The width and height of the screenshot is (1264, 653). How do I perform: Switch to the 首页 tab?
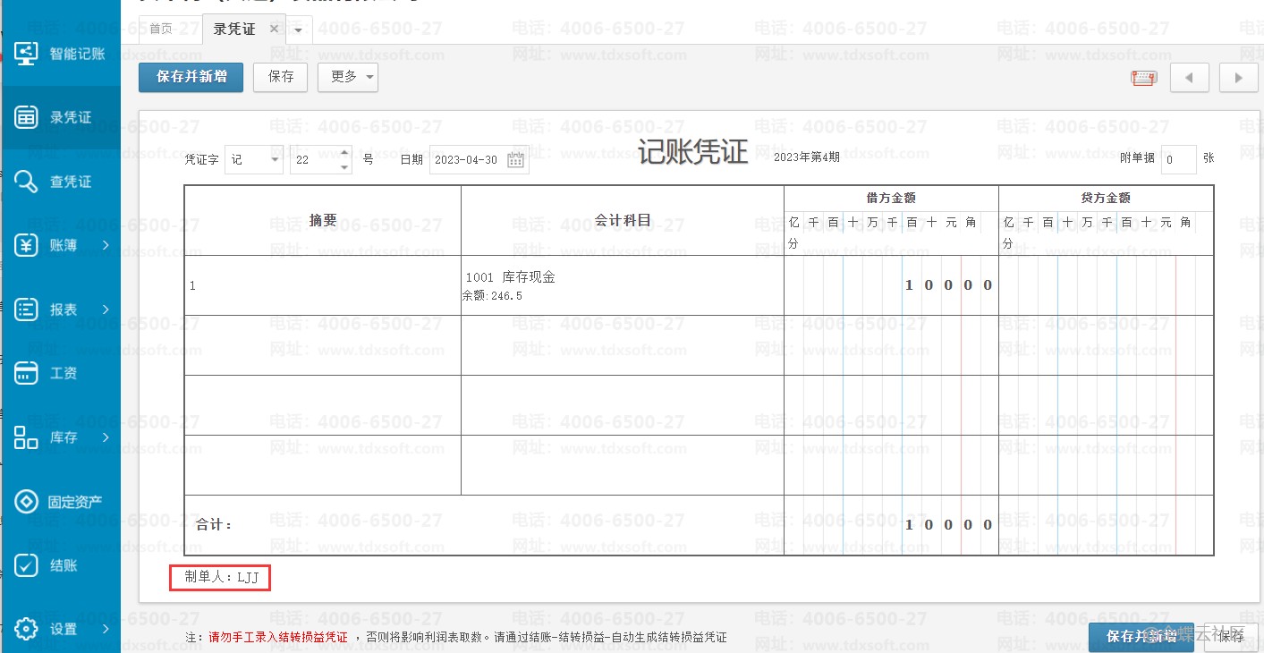161,29
